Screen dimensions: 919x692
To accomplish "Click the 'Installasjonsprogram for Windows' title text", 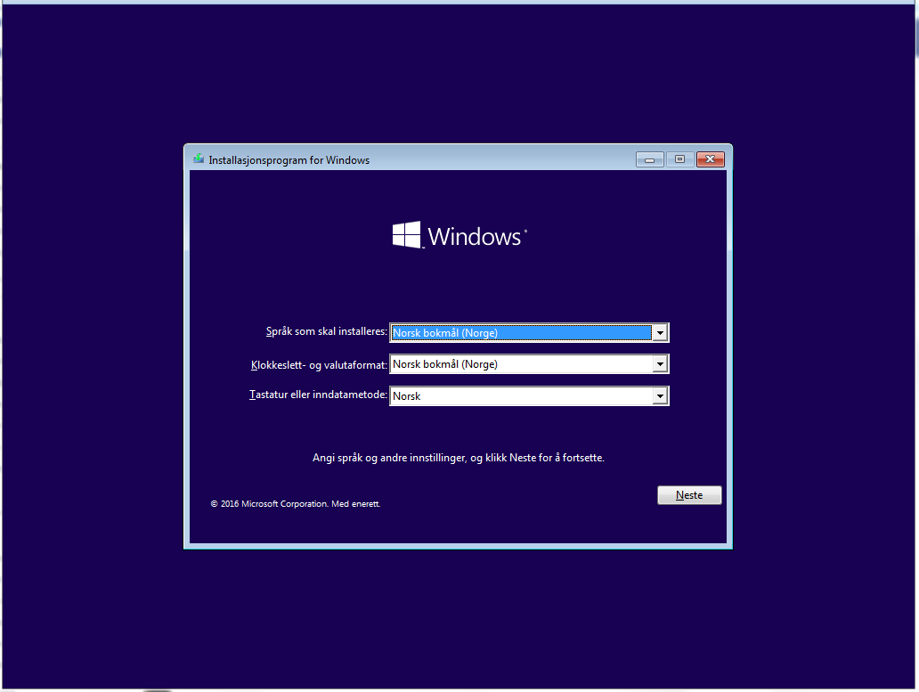I will (x=289, y=160).
